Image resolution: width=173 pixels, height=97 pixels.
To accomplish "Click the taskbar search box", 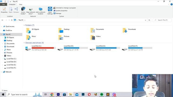I will (24, 95).
